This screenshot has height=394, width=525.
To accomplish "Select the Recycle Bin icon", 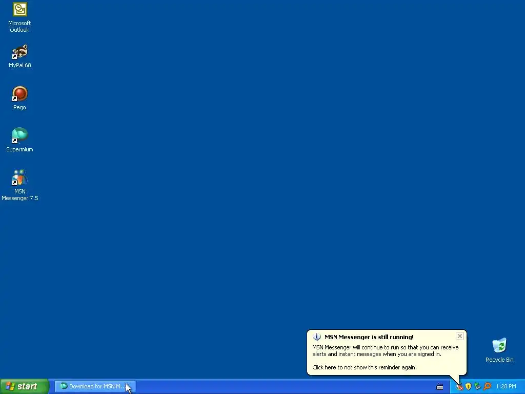I will tap(499, 350).
